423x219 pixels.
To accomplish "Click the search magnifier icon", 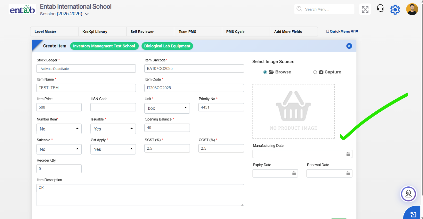I will click(x=299, y=9).
